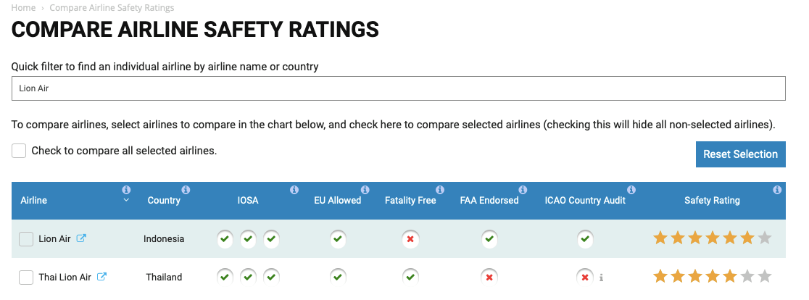The height and width of the screenshot is (300, 809).
Task: Check the Thai Lion Air row checkbox
Action: [x=26, y=278]
